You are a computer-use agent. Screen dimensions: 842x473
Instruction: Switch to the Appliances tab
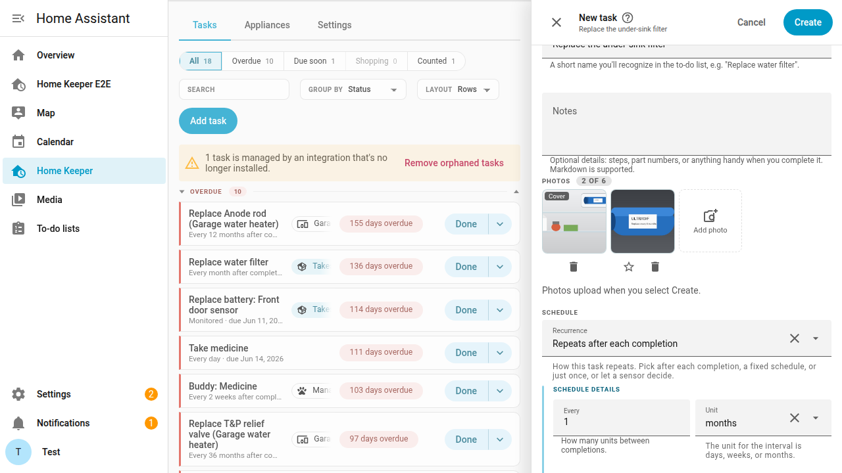(267, 25)
